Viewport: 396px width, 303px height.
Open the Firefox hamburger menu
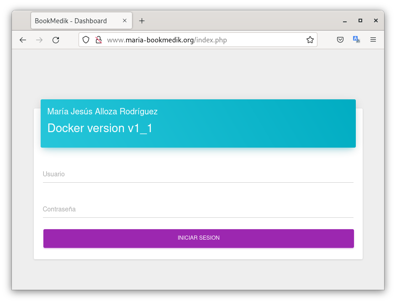(373, 40)
